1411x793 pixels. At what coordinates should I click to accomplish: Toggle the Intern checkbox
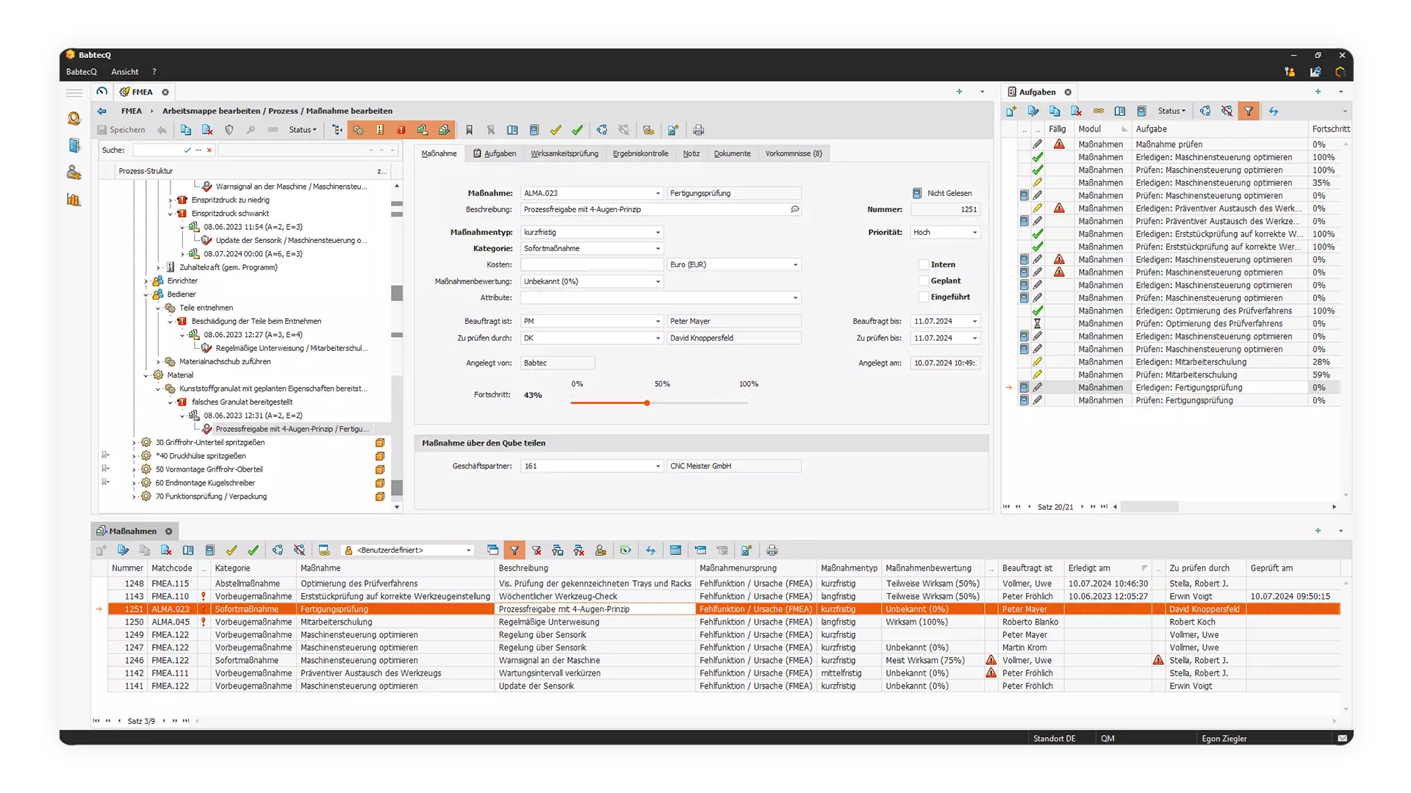(923, 264)
